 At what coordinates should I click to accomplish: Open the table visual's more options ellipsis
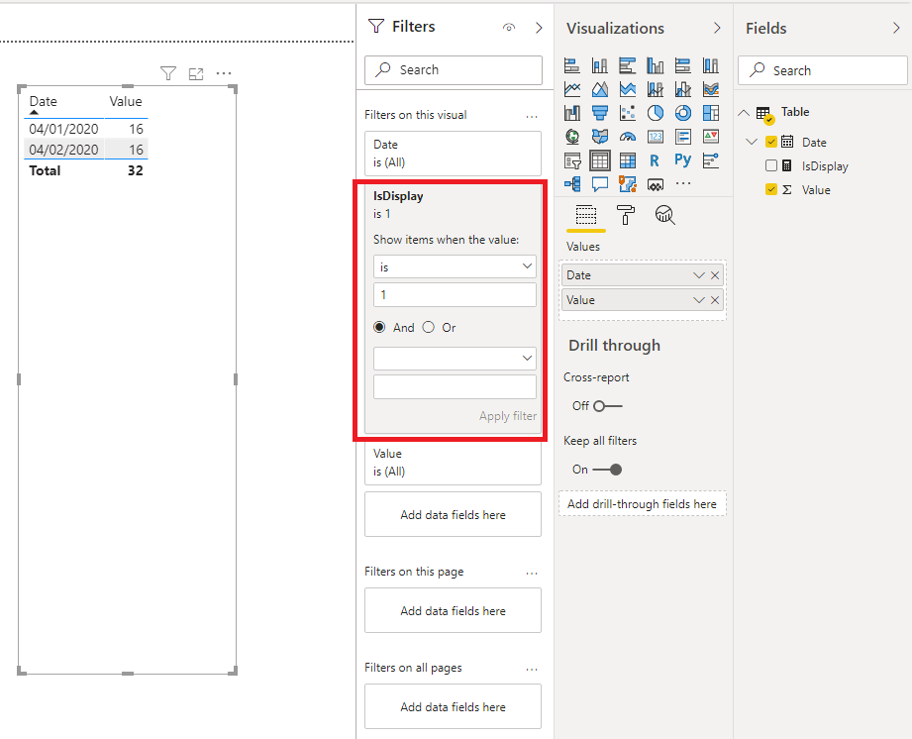click(224, 73)
